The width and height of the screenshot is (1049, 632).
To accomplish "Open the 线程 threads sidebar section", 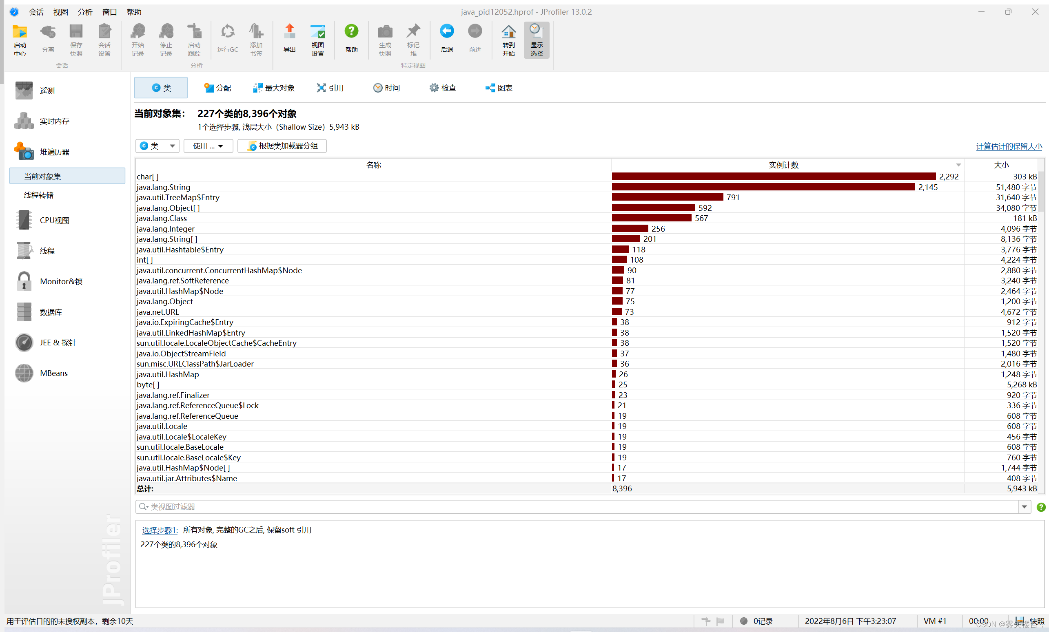I will pyautogui.click(x=68, y=251).
